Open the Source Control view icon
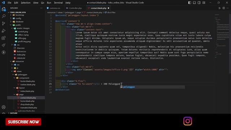The width and height of the screenshot is (231, 130). [4, 23]
